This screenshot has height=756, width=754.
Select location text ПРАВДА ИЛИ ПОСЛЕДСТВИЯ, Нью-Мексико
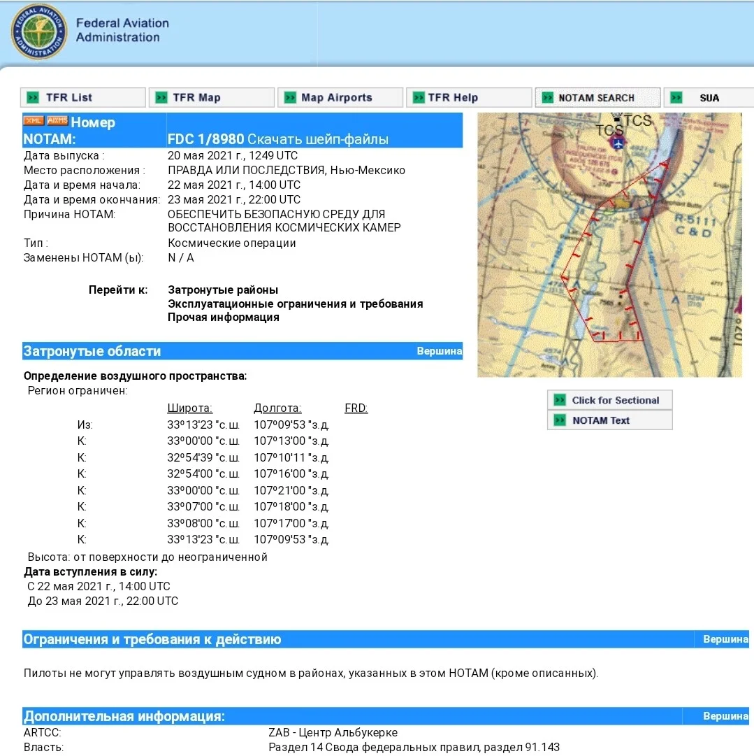click(287, 171)
